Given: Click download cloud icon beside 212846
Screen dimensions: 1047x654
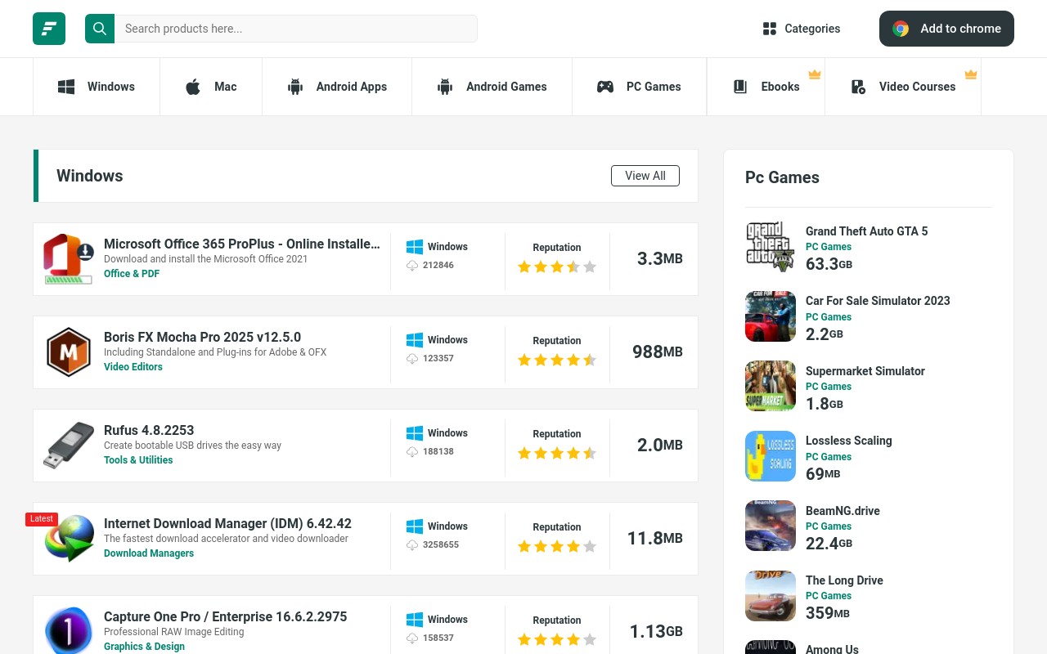Looking at the screenshot, I should pos(412,266).
